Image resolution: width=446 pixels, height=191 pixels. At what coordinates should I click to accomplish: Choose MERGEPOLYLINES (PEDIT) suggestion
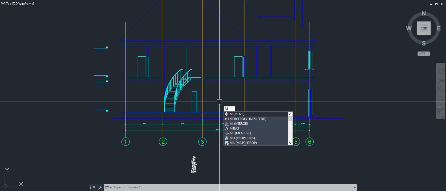[256, 119]
